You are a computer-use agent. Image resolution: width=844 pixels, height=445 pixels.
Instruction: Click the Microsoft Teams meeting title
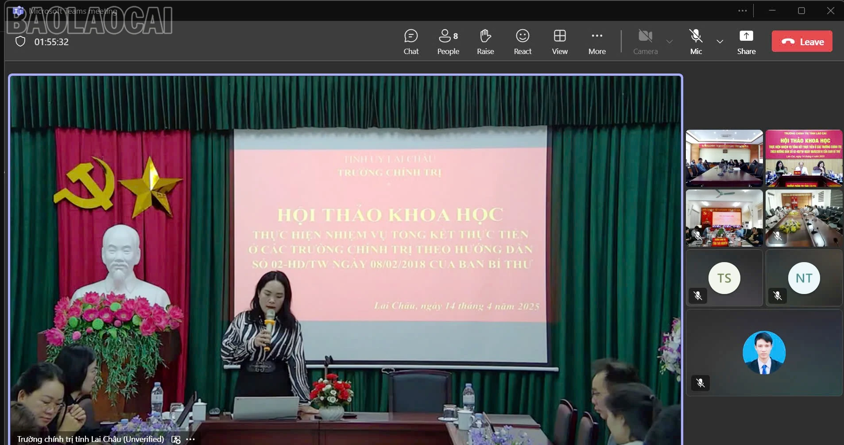pos(73,11)
